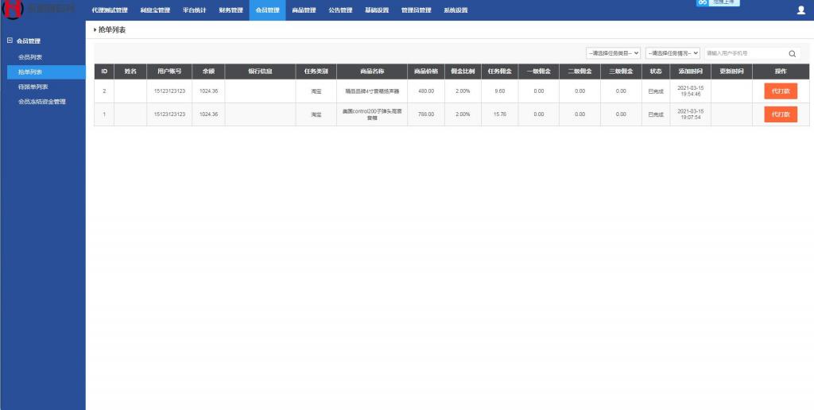Open the 平台统计 menu
814x410 pixels.
click(x=195, y=10)
